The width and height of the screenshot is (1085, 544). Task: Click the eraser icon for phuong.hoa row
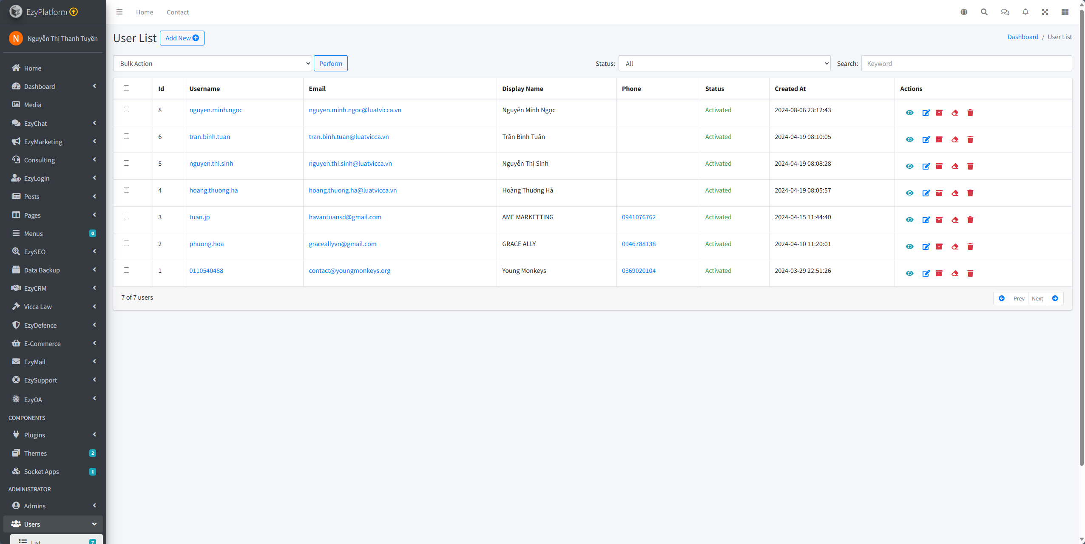[955, 246]
